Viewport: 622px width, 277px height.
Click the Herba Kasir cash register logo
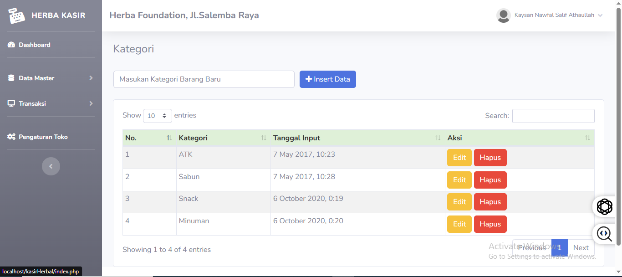[16, 15]
